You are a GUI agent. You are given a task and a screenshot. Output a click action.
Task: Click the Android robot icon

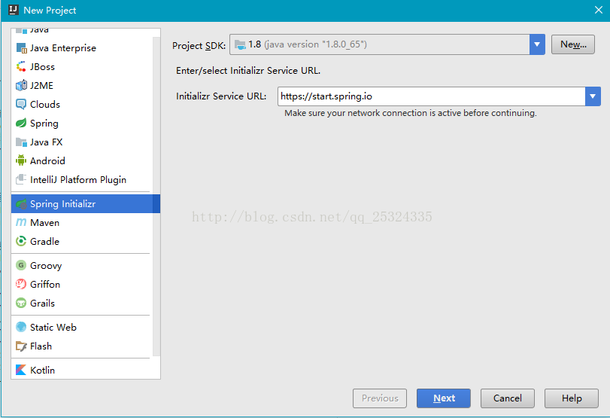point(21,160)
